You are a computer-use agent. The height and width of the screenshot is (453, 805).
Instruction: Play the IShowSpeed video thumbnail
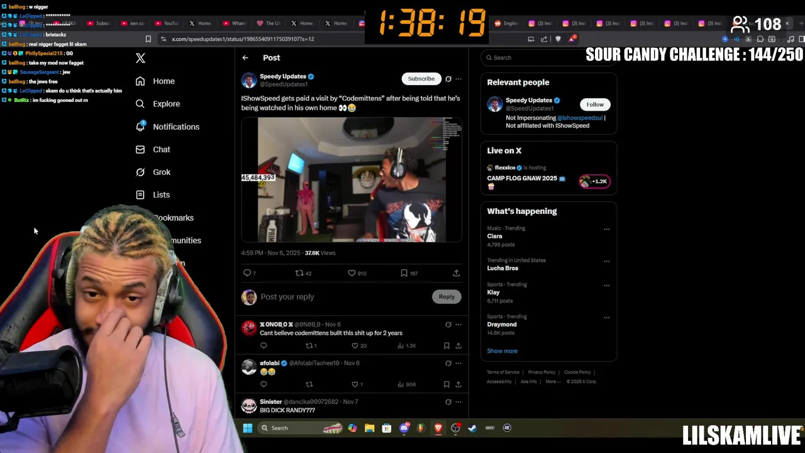[x=352, y=180]
